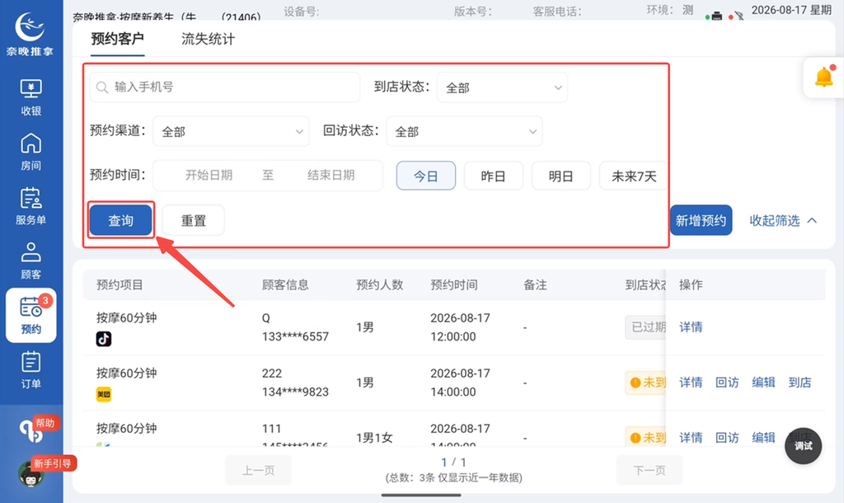844x503 pixels.
Task: Open the 服务单 service order sidebar icon
Action: [x=30, y=206]
